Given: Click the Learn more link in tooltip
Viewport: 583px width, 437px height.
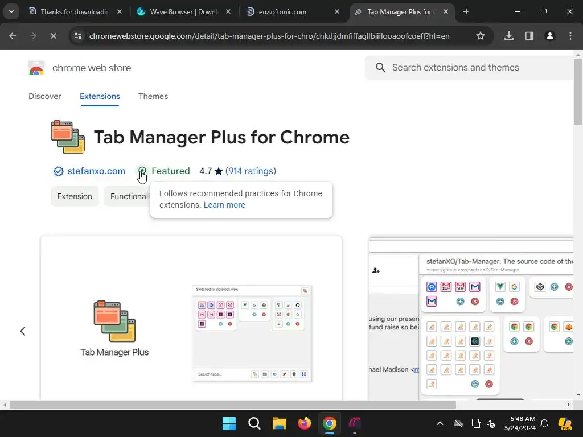Looking at the screenshot, I should pos(224,205).
